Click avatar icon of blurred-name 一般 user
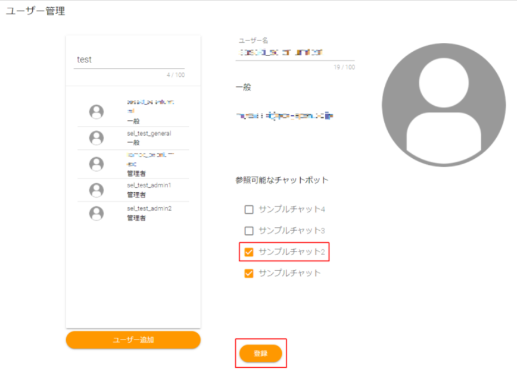Viewport: 517px width, 370px height. (x=96, y=112)
